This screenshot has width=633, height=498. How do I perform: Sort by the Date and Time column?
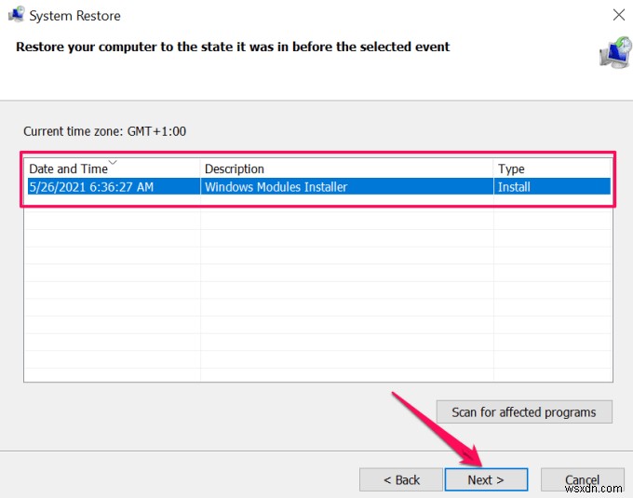[113, 168]
